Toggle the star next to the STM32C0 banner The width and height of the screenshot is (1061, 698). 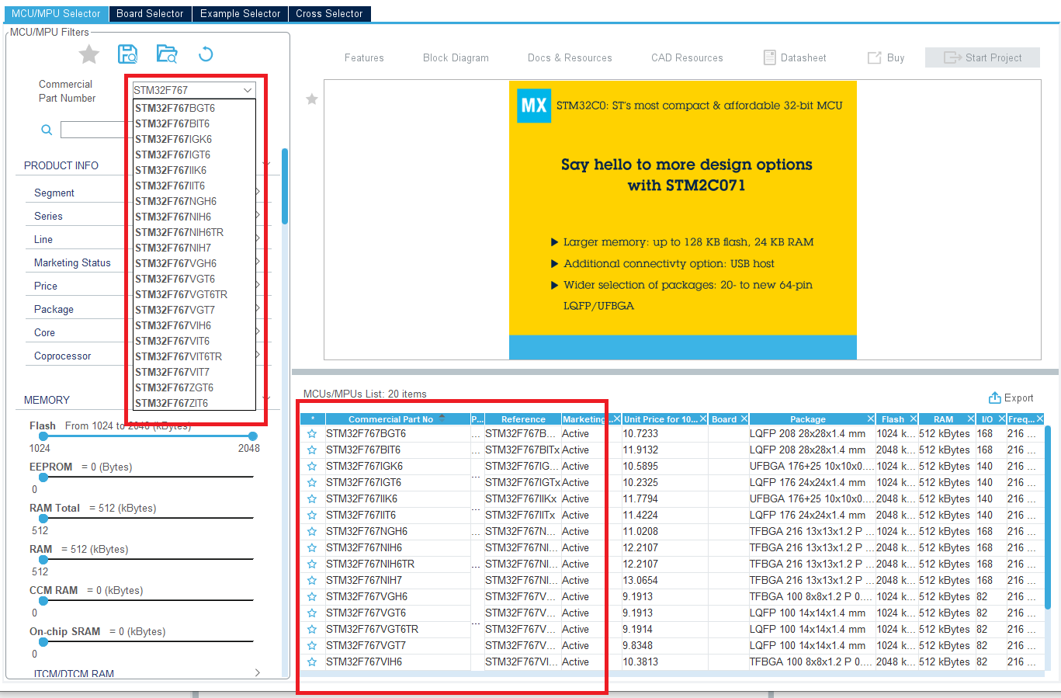[311, 99]
